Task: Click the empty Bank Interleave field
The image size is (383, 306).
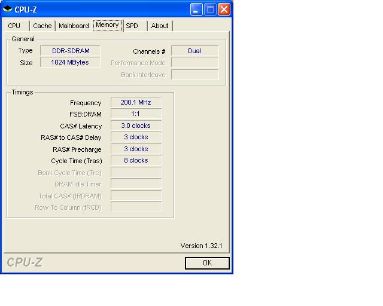Action: [194, 75]
